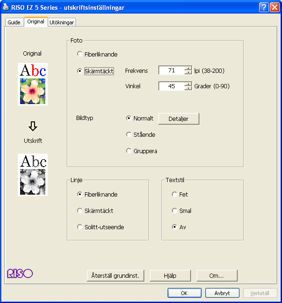Select Skärmtäckt in the Linje group

[95, 211]
